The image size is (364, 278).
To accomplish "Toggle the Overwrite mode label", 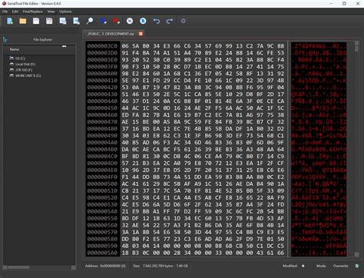I will click(340, 266).
